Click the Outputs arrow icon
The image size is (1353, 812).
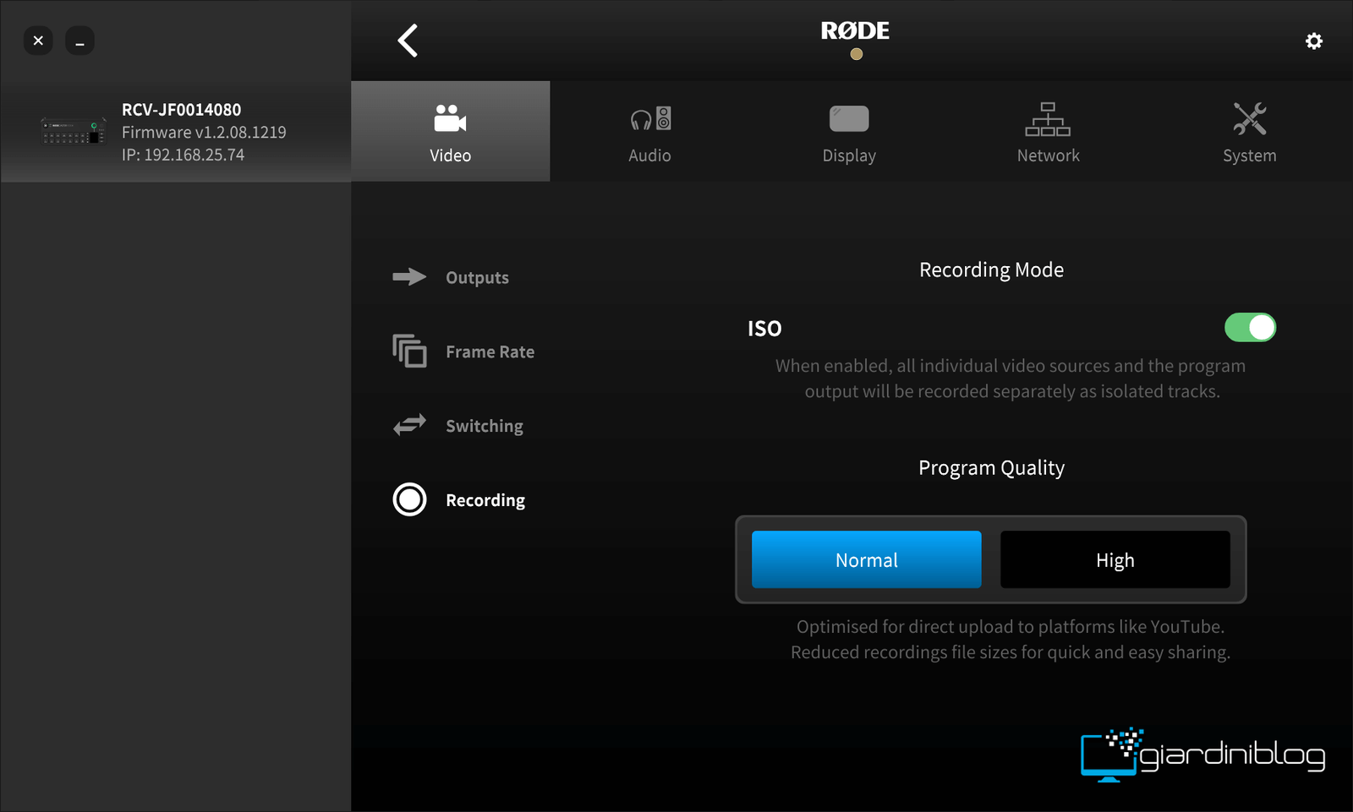(x=409, y=277)
